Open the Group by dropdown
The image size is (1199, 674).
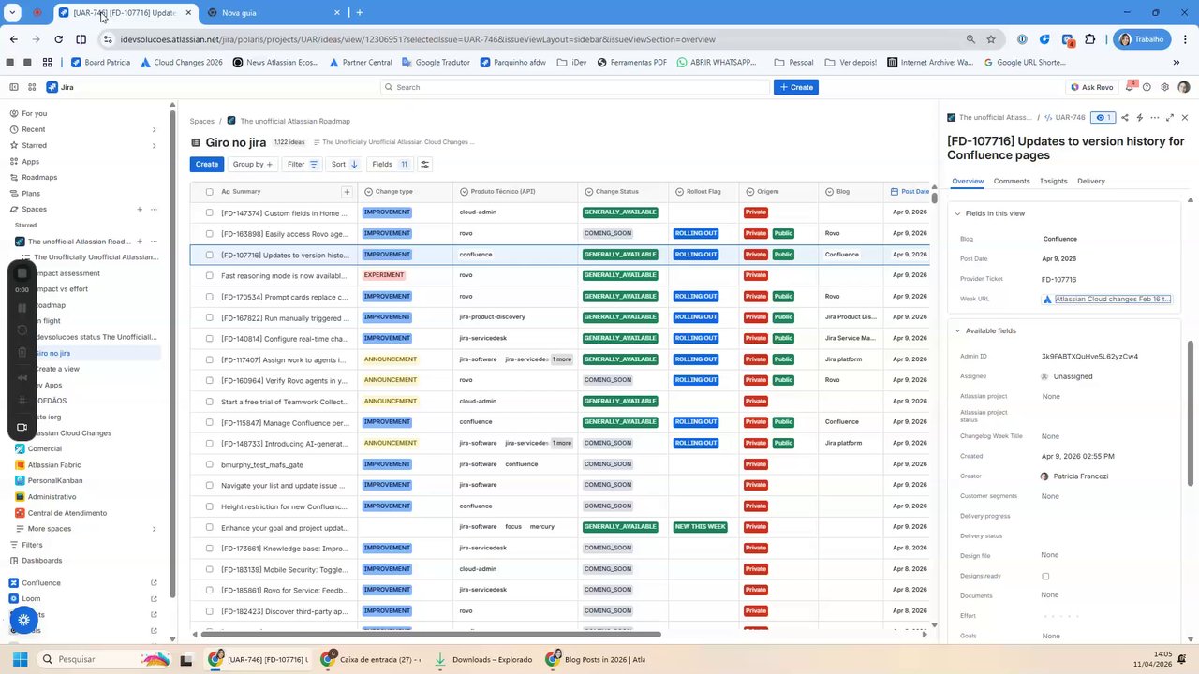pyautogui.click(x=253, y=164)
